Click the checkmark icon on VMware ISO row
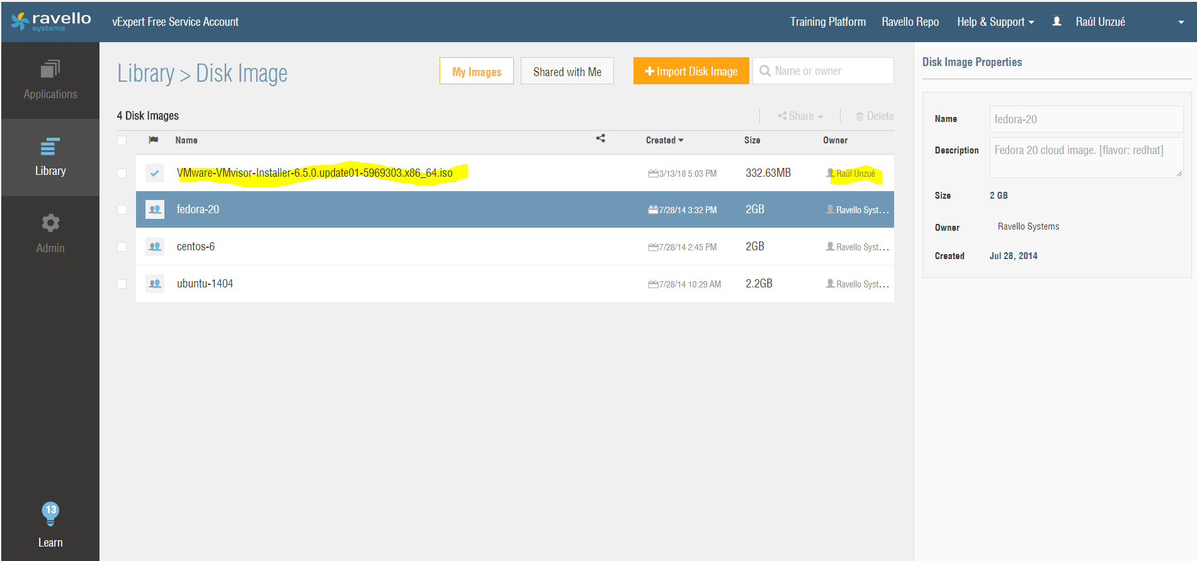The height and width of the screenshot is (561, 1197). (155, 173)
